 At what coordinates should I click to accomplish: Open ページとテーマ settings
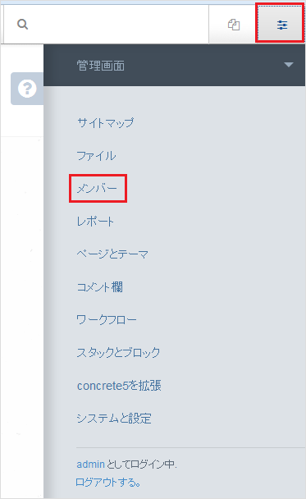(x=112, y=254)
